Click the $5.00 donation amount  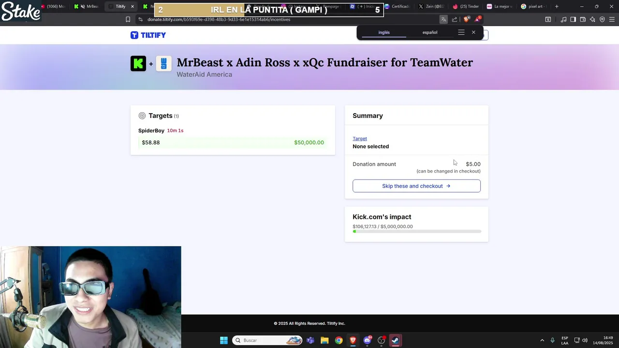click(473, 164)
